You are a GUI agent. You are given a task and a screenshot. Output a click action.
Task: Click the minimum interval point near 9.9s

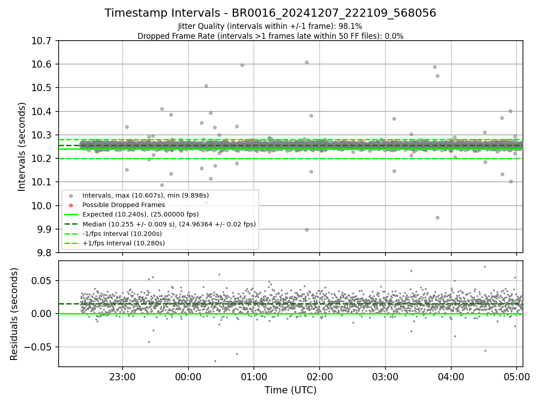point(307,230)
